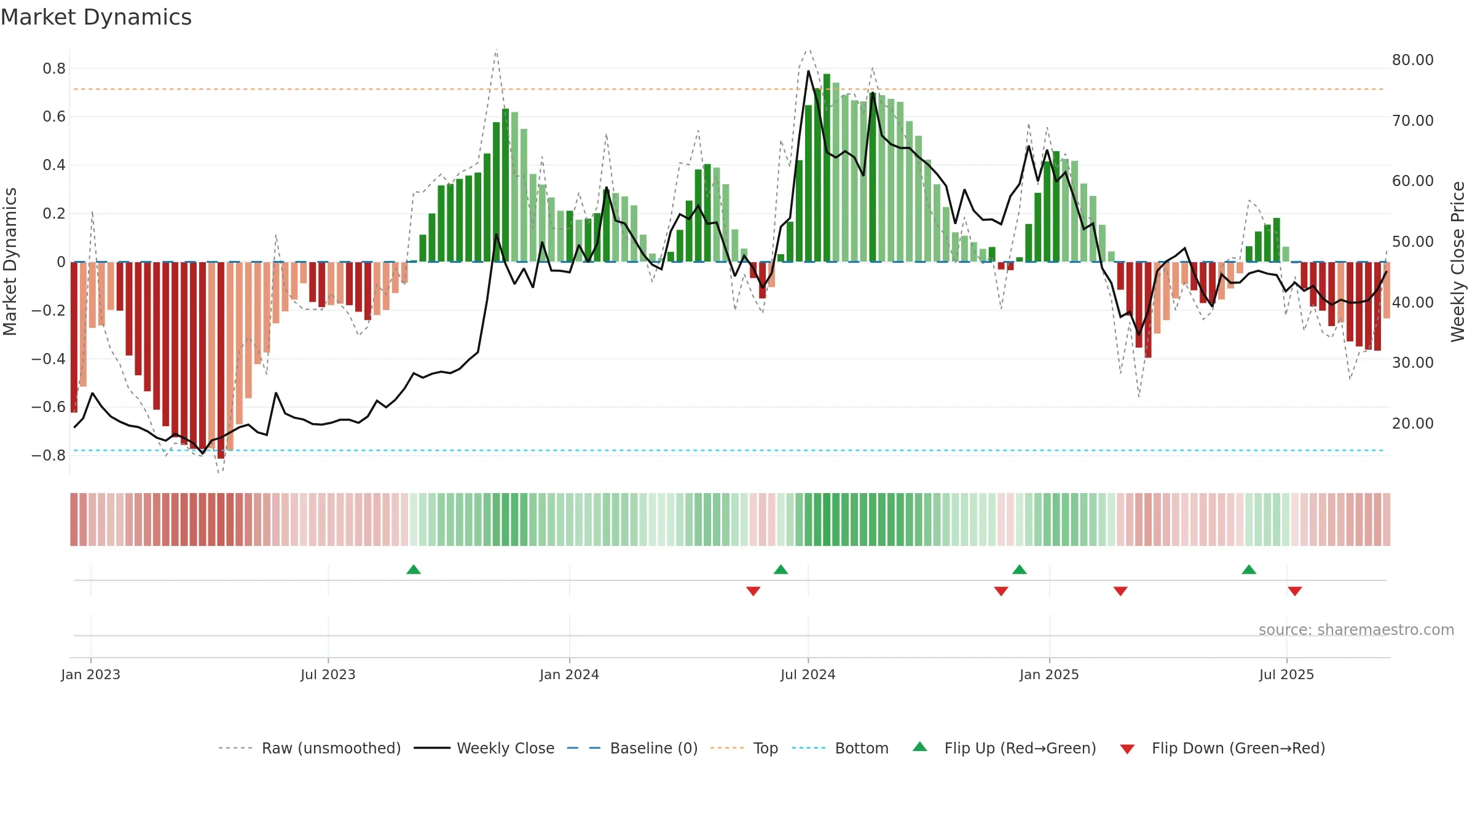Toggle the Baseline (0) legend entry
Image resolution: width=1475 pixels, height=829 pixels.
coord(632,748)
